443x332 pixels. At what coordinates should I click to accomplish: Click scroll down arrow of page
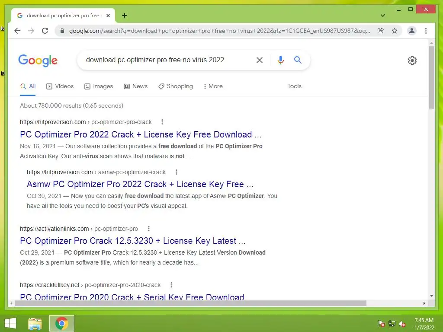[x=431, y=296]
